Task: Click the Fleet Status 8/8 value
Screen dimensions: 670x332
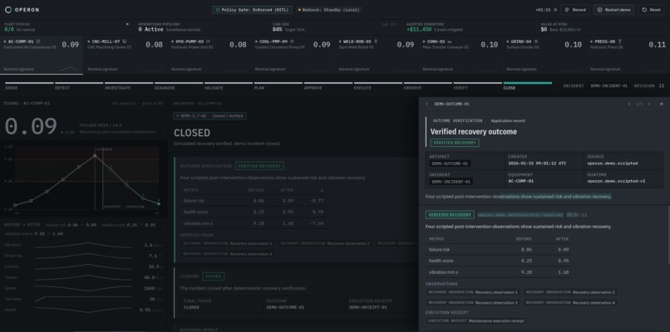Action: pyautogui.click(x=9, y=29)
